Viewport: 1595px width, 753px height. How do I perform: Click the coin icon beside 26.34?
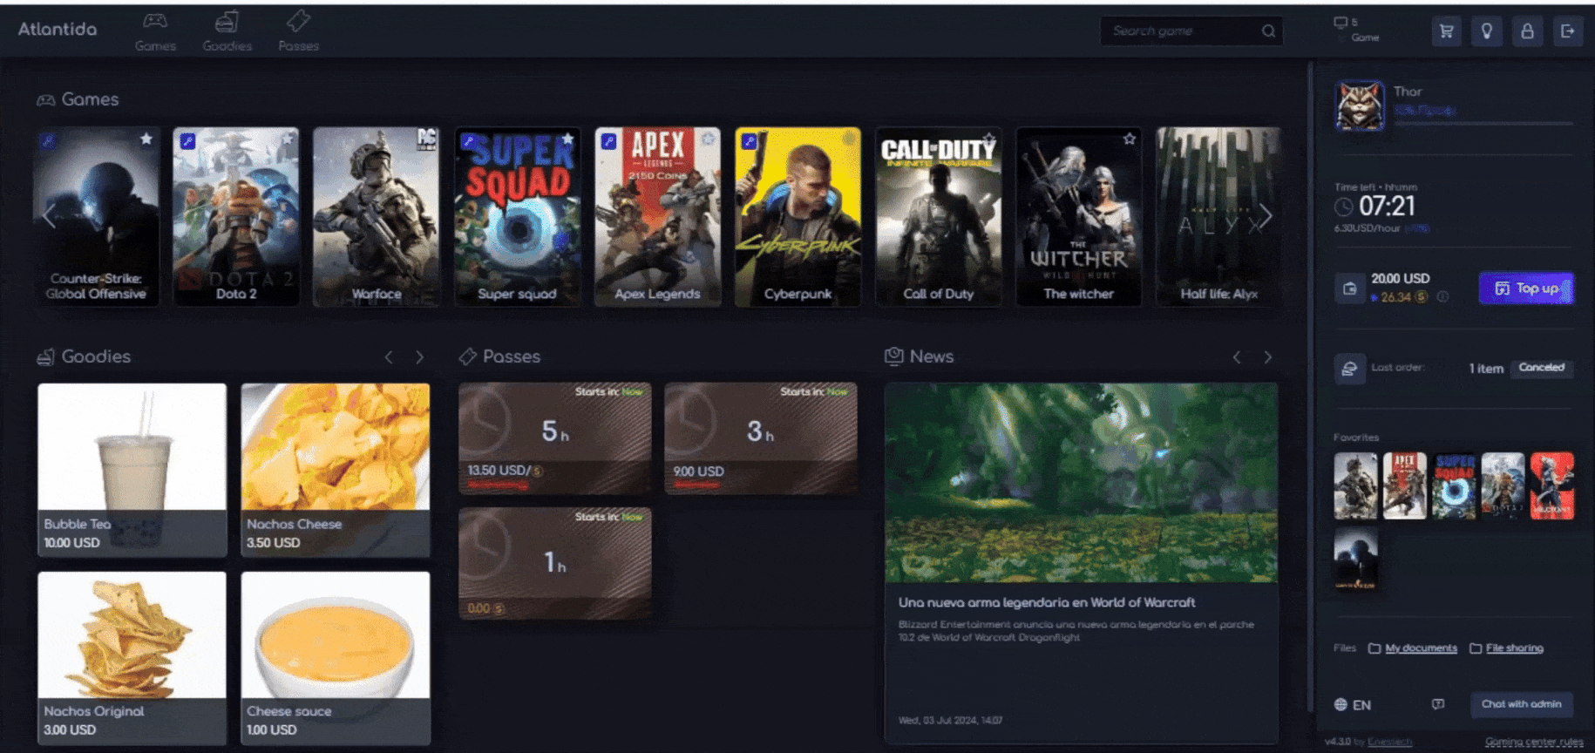(x=1421, y=297)
